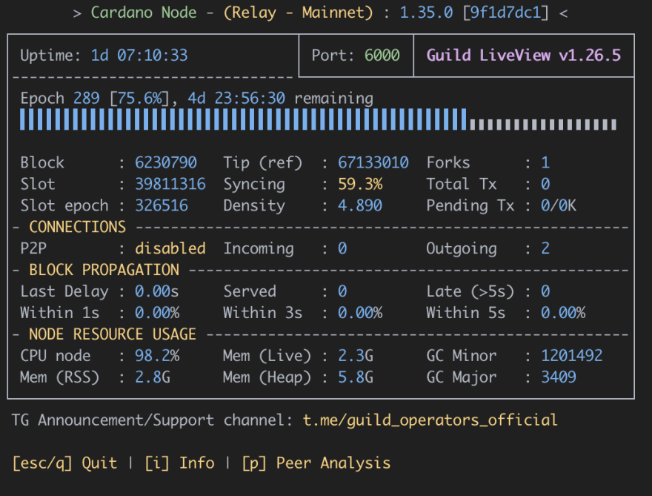This screenshot has height=496, width=652.
Task: Select the GC Minor value 1201492
Action: point(572,356)
